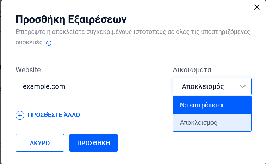Click the Δικαιώματα label
The image size is (266, 164).
tap(192, 70)
